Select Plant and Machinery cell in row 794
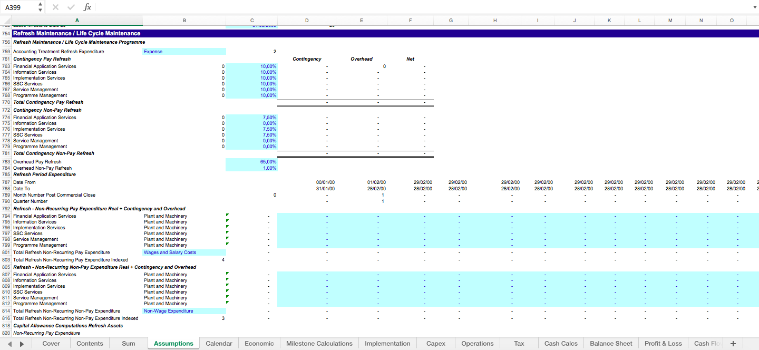 click(184, 216)
